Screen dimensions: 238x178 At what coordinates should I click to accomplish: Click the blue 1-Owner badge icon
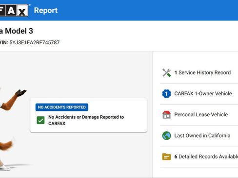pos(166,94)
